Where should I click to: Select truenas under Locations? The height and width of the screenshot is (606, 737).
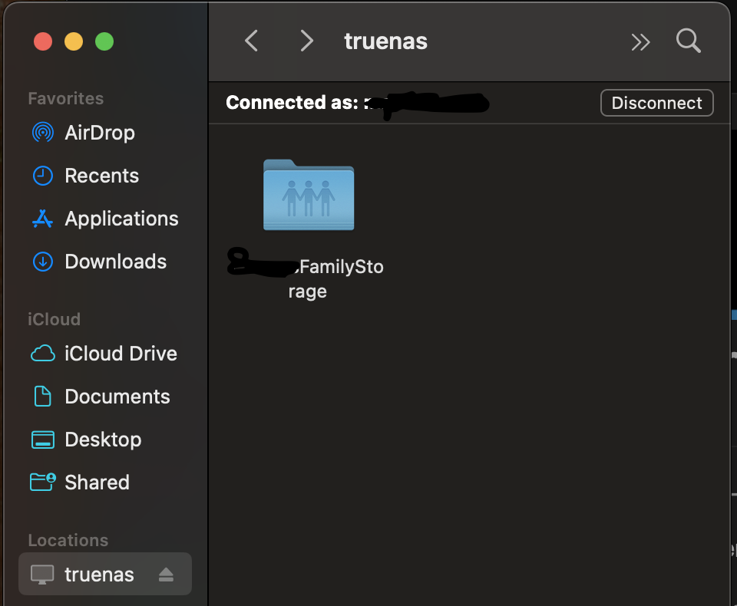(x=105, y=574)
